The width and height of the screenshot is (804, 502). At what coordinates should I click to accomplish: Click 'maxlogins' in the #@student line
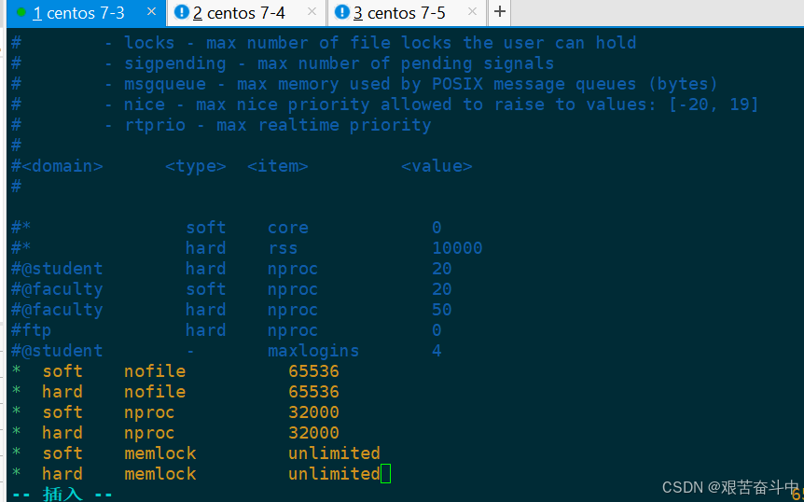313,351
